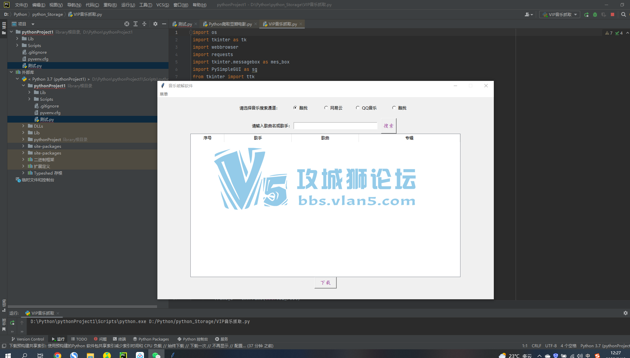Choose the first 酷我 radio option
This screenshot has width=630, height=358.
click(x=295, y=108)
